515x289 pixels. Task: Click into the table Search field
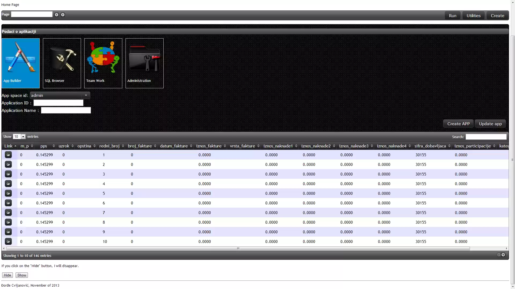click(x=486, y=137)
